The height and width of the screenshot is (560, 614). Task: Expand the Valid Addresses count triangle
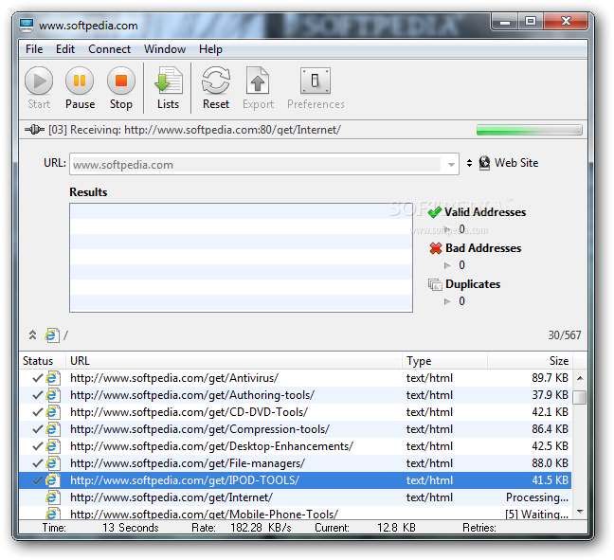coord(447,229)
